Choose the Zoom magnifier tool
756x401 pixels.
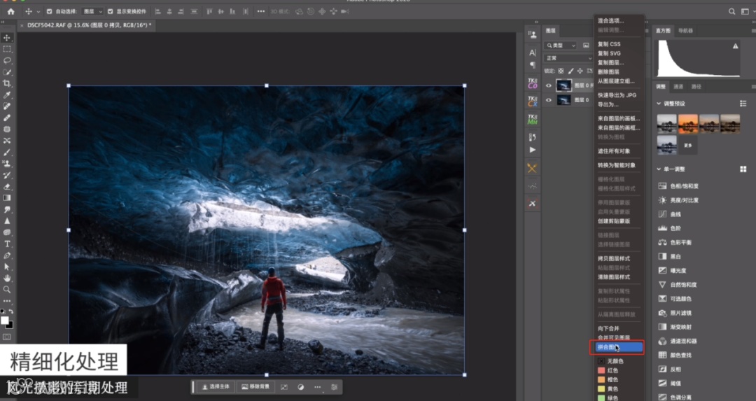[x=7, y=289]
